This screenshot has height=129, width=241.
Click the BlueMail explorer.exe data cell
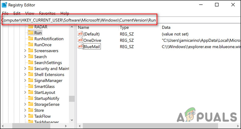tap(201, 47)
